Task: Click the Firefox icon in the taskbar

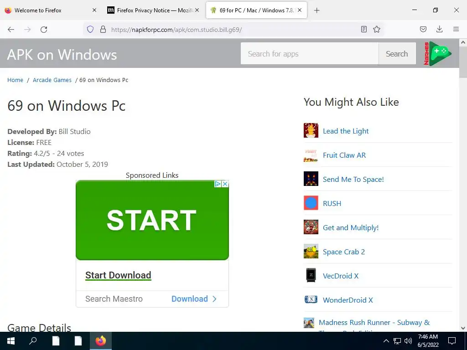Action: click(x=101, y=341)
